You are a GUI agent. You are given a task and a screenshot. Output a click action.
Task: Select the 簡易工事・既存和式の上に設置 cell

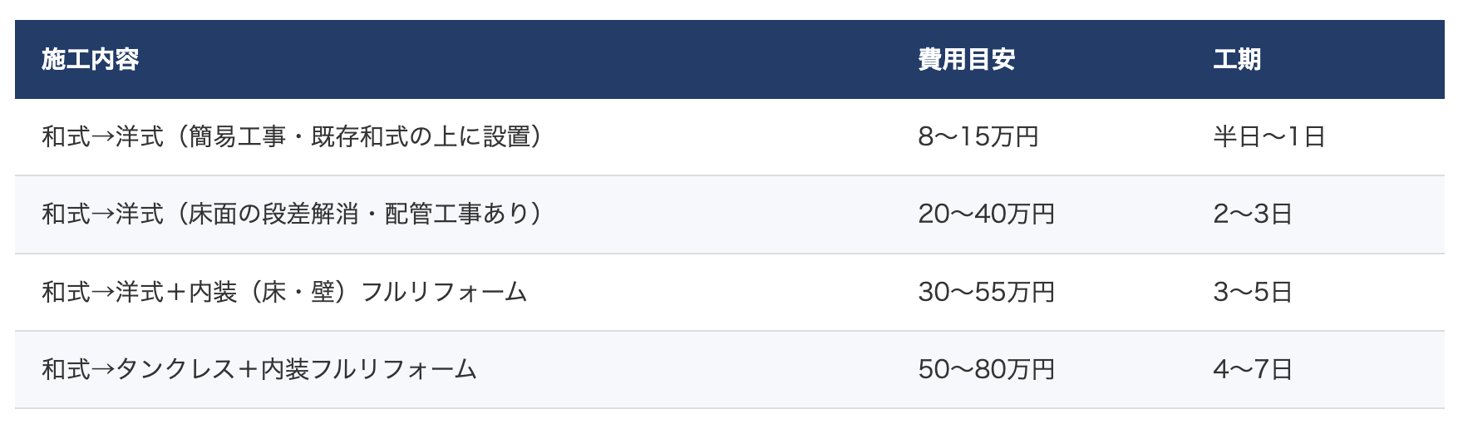[293, 137]
